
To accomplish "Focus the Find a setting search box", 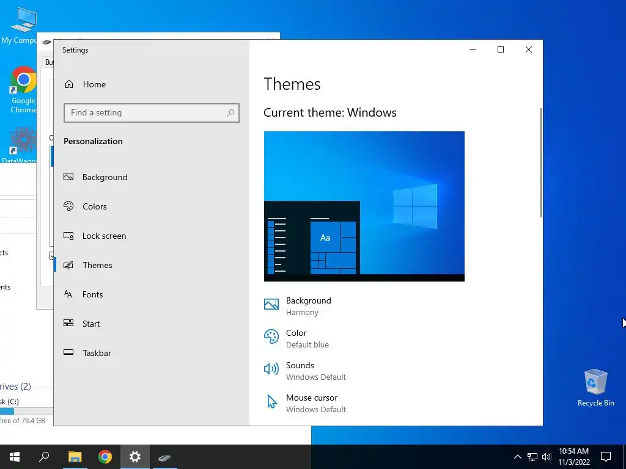I will point(152,113).
